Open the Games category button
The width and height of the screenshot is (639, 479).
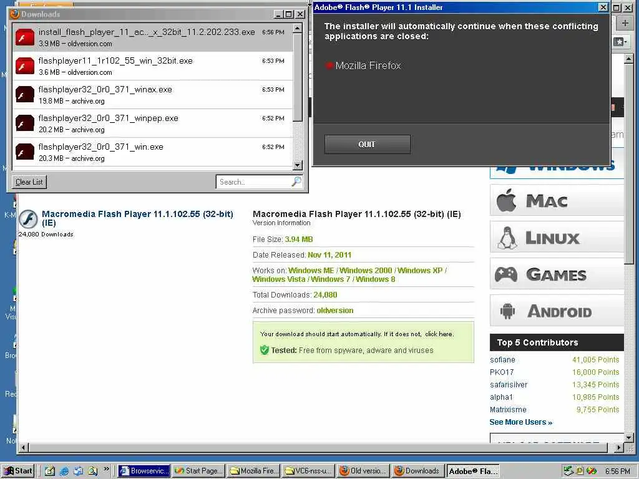(557, 274)
